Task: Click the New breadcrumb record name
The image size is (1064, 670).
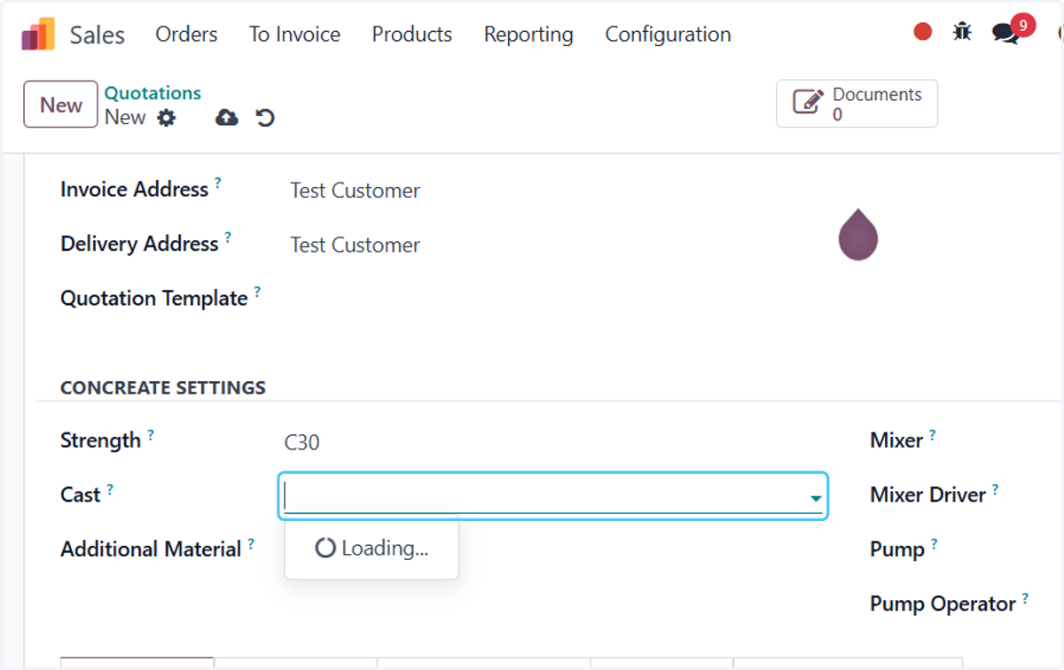Action: pyautogui.click(x=125, y=117)
